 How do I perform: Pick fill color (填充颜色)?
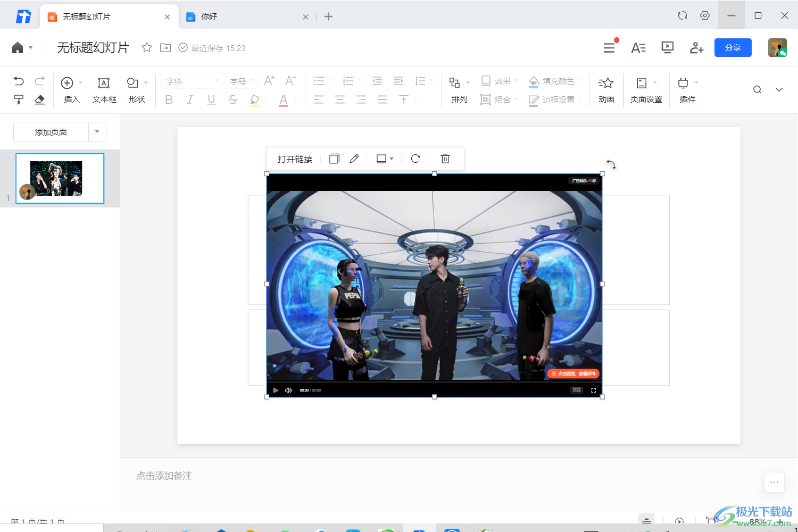pyautogui.click(x=555, y=81)
